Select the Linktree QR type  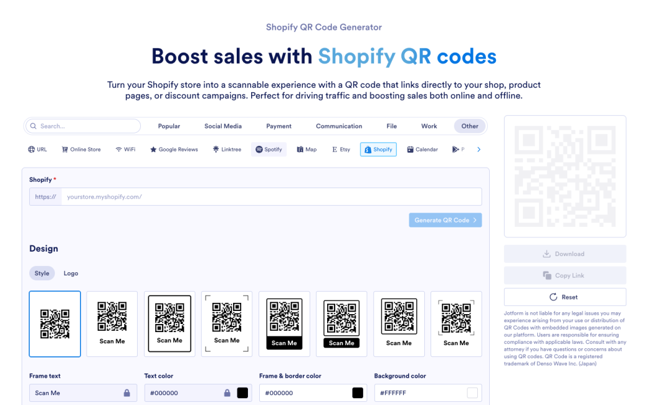227,149
